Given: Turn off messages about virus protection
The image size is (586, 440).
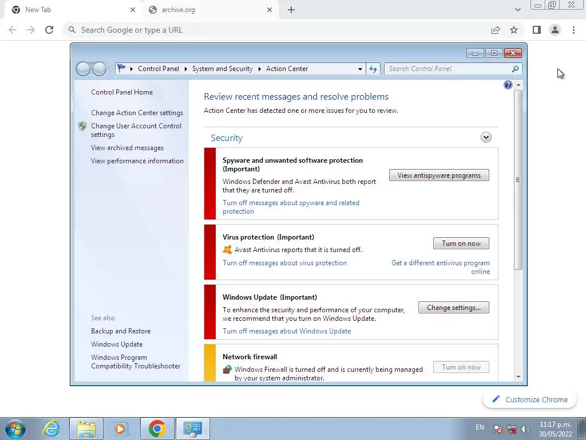Looking at the screenshot, I should click(284, 263).
